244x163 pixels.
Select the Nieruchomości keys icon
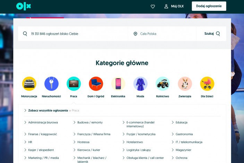click(x=51, y=84)
